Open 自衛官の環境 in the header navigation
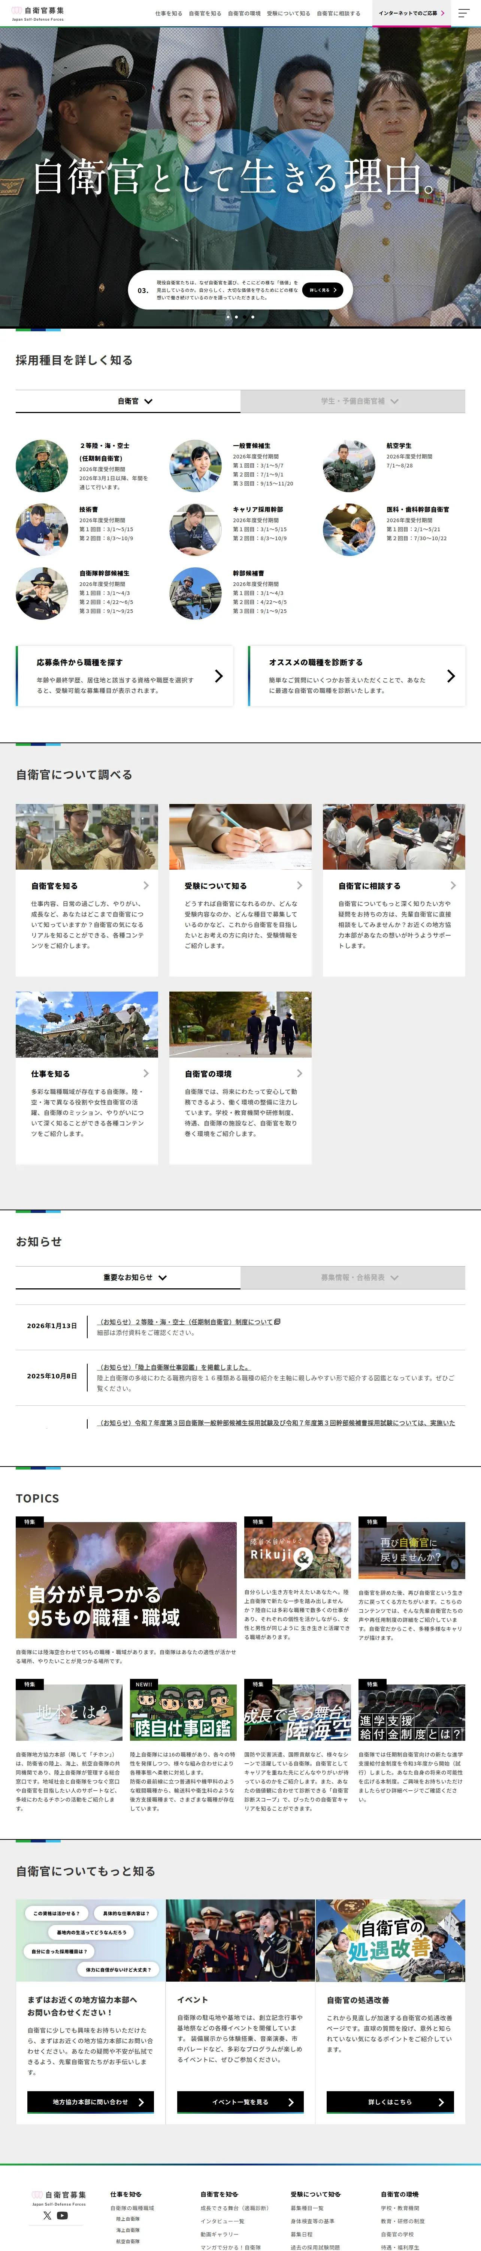 (244, 13)
